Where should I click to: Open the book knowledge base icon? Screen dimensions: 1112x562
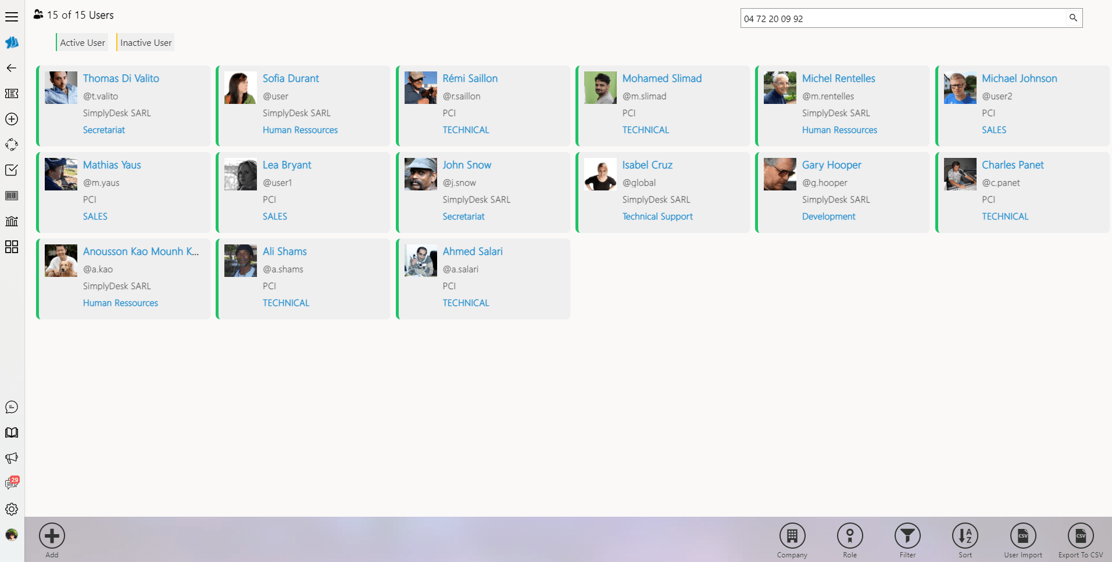(12, 433)
